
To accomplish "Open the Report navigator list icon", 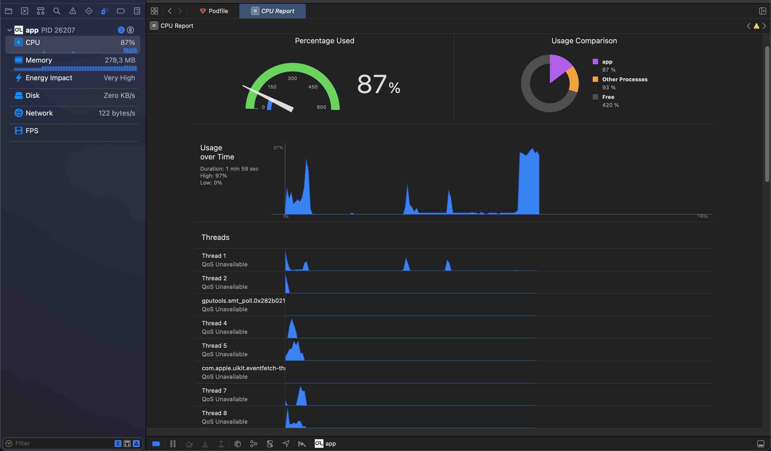I will coord(137,11).
